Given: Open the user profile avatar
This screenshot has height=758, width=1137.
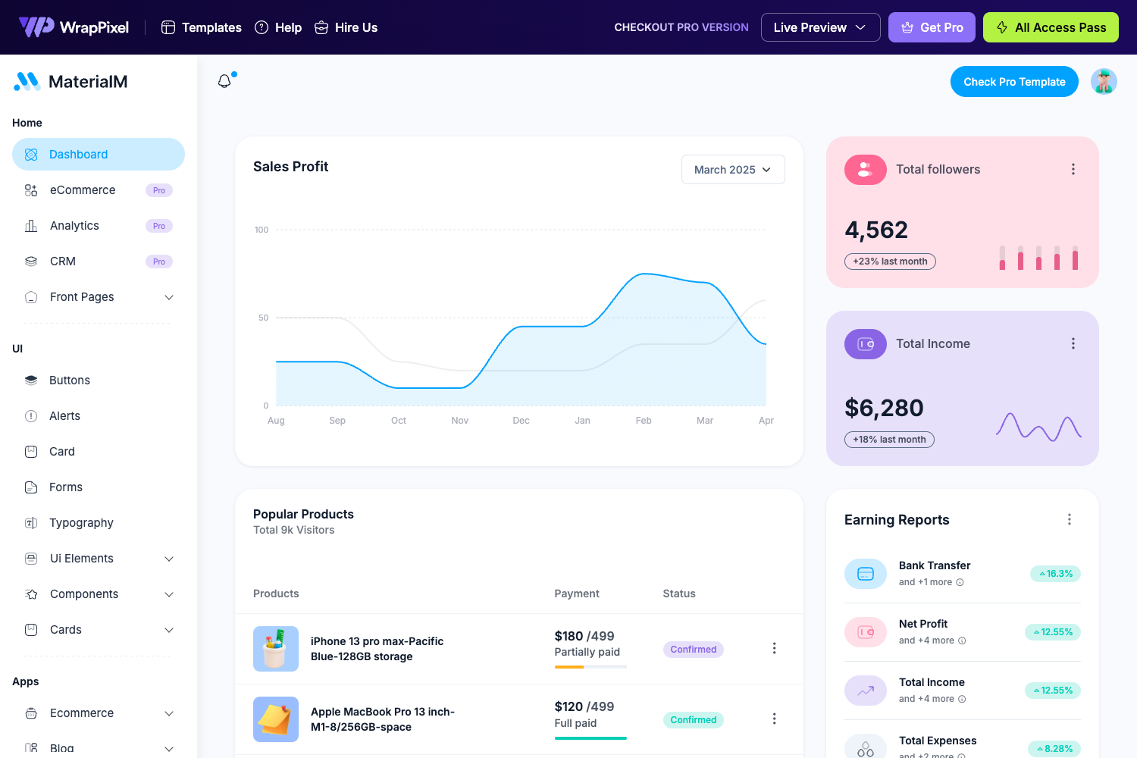Looking at the screenshot, I should pyautogui.click(x=1104, y=81).
